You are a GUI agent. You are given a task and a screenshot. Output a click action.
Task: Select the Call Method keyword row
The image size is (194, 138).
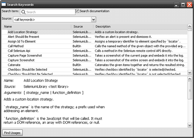click(x=16, y=46)
